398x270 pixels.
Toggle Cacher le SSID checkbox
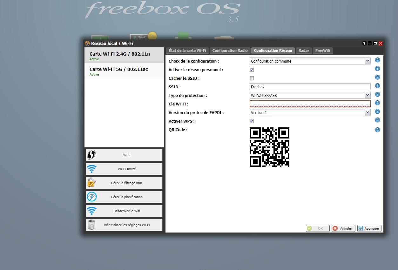tap(252, 78)
